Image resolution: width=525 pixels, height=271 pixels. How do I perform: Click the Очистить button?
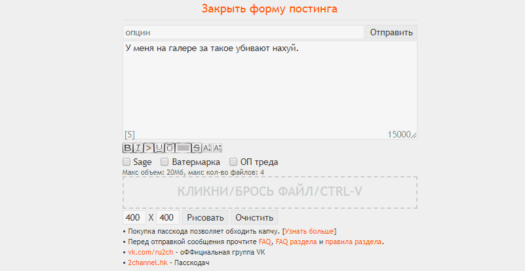click(254, 217)
